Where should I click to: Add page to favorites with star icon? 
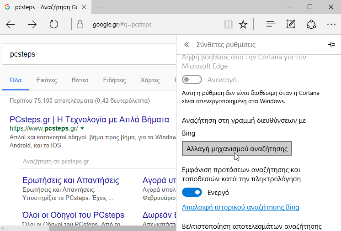click(x=243, y=24)
